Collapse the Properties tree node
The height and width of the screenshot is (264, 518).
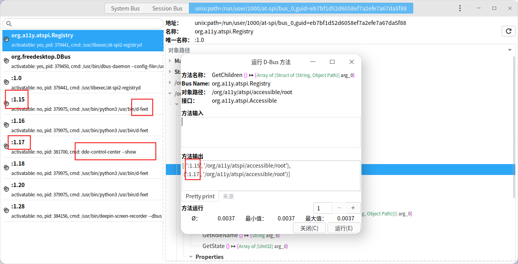click(191, 257)
